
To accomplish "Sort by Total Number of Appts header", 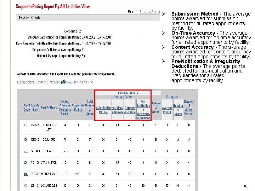I will pos(90,108).
